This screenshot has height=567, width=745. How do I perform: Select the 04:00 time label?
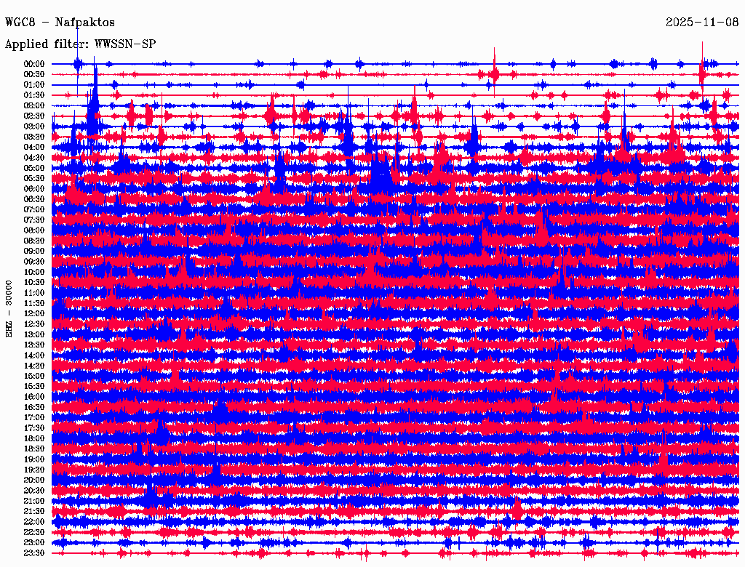tap(34, 148)
